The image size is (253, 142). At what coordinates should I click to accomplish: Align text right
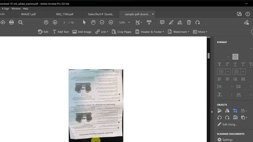pos(235,79)
